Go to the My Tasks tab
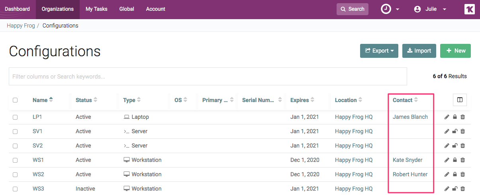The image size is (480, 195). click(96, 9)
